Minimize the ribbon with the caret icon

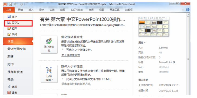183,10
